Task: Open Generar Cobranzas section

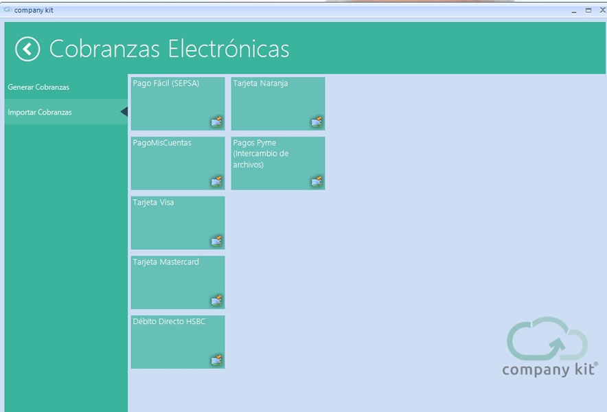Action: [66, 87]
